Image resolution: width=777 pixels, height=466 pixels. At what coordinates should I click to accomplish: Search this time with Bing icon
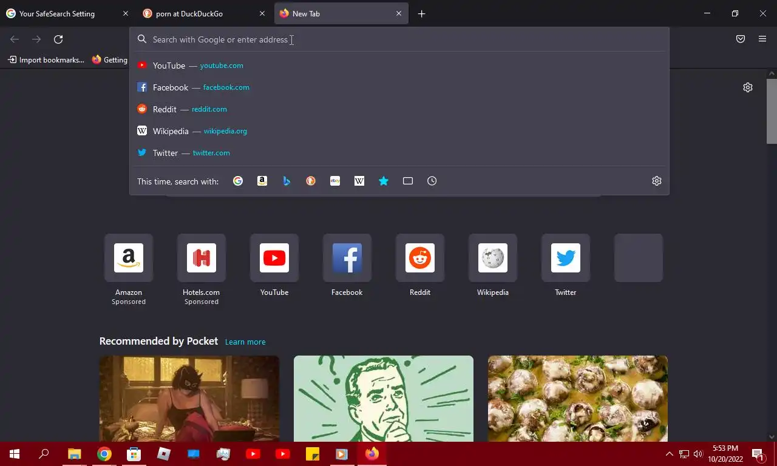(x=287, y=181)
